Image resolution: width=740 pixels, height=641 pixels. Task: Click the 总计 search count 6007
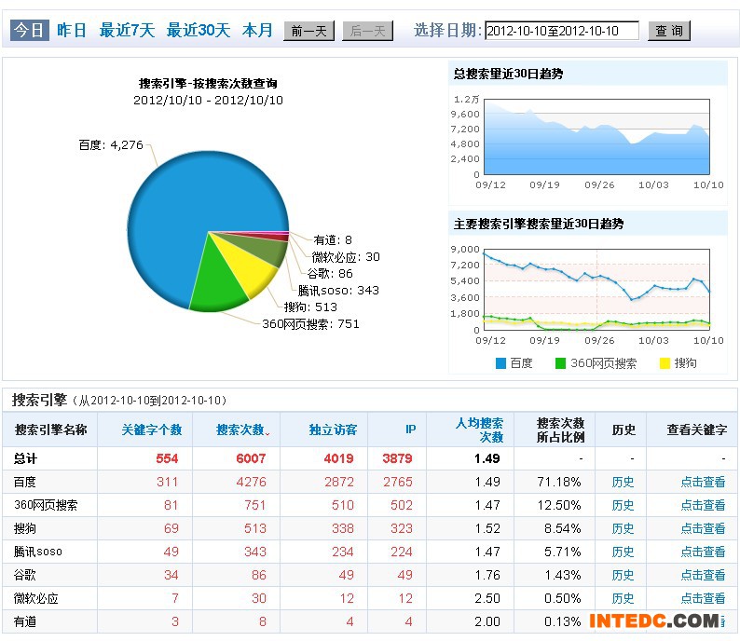(251, 458)
